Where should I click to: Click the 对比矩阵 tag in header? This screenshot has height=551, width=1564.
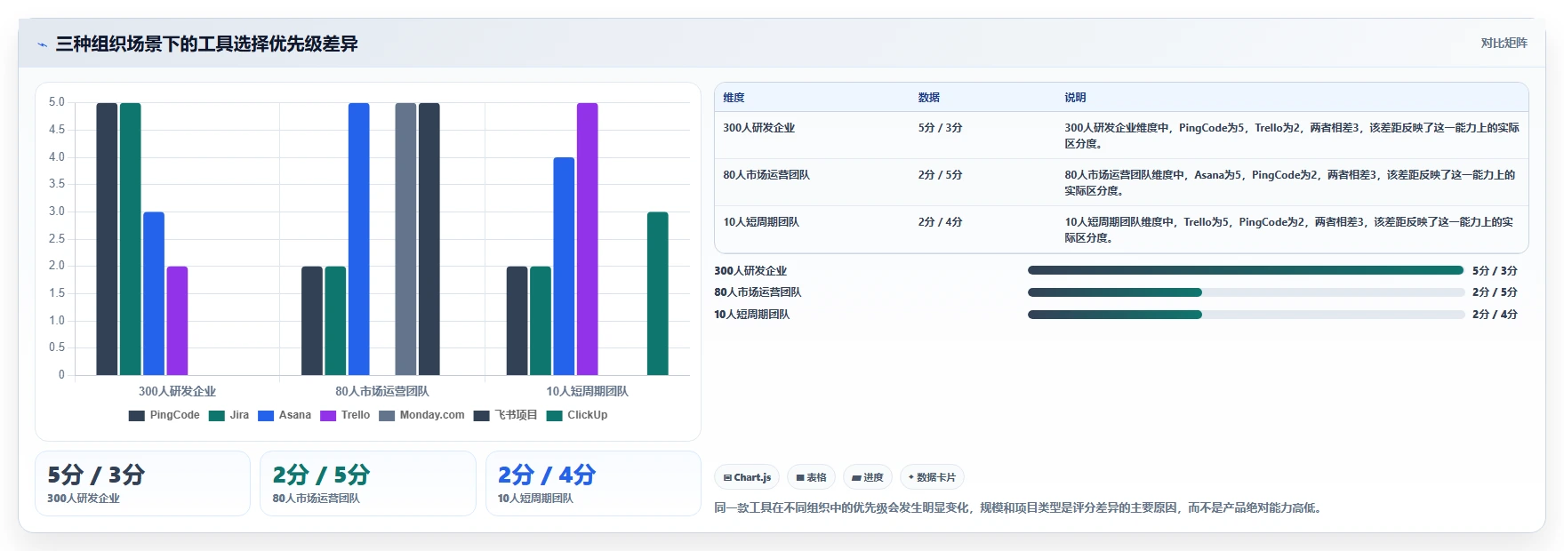[1504, 43]
